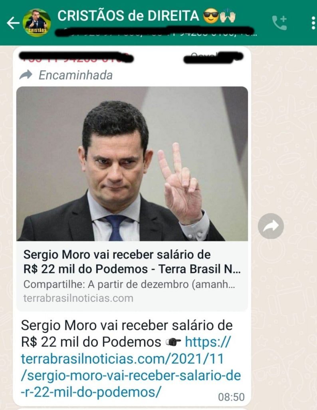Screen dimensions: 317x410
Task: Tap the redacted sender phone number
Action: [x=77, y=57]
